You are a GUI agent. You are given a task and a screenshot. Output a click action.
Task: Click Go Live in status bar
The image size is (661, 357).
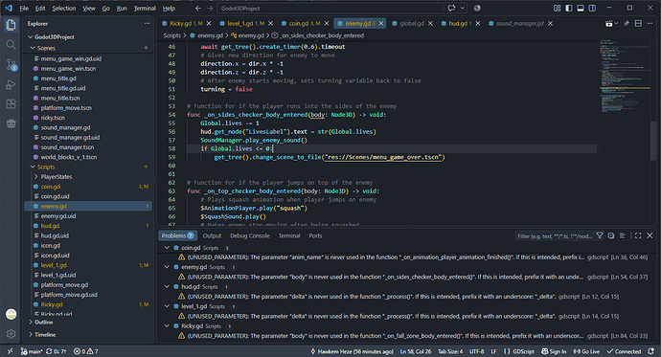click(x=587, y=351)
